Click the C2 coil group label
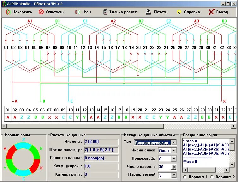 pos(169,21)
